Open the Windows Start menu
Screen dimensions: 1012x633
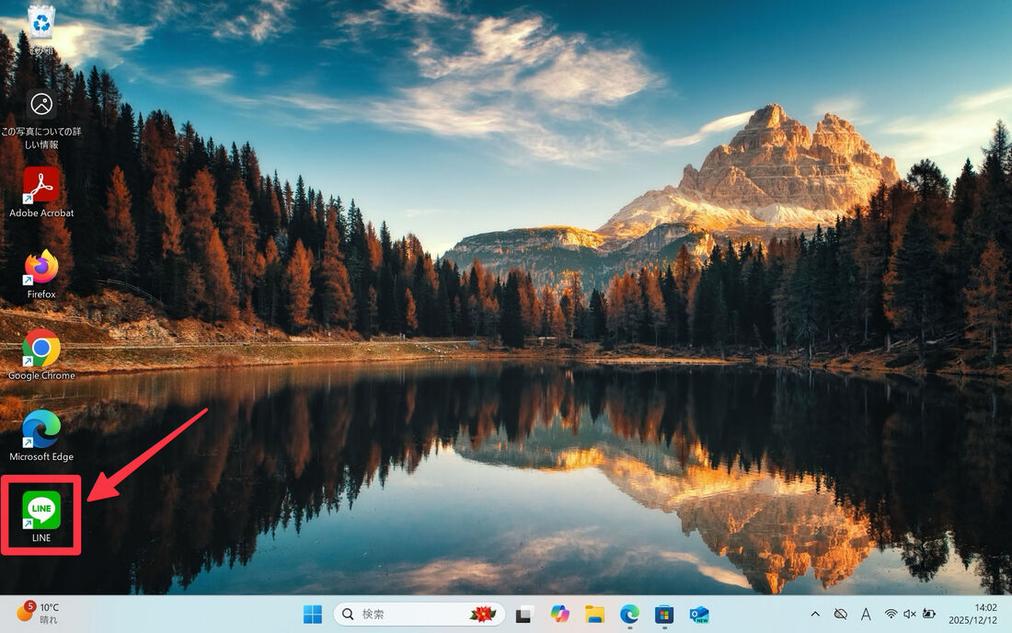(x=313, y=614)
